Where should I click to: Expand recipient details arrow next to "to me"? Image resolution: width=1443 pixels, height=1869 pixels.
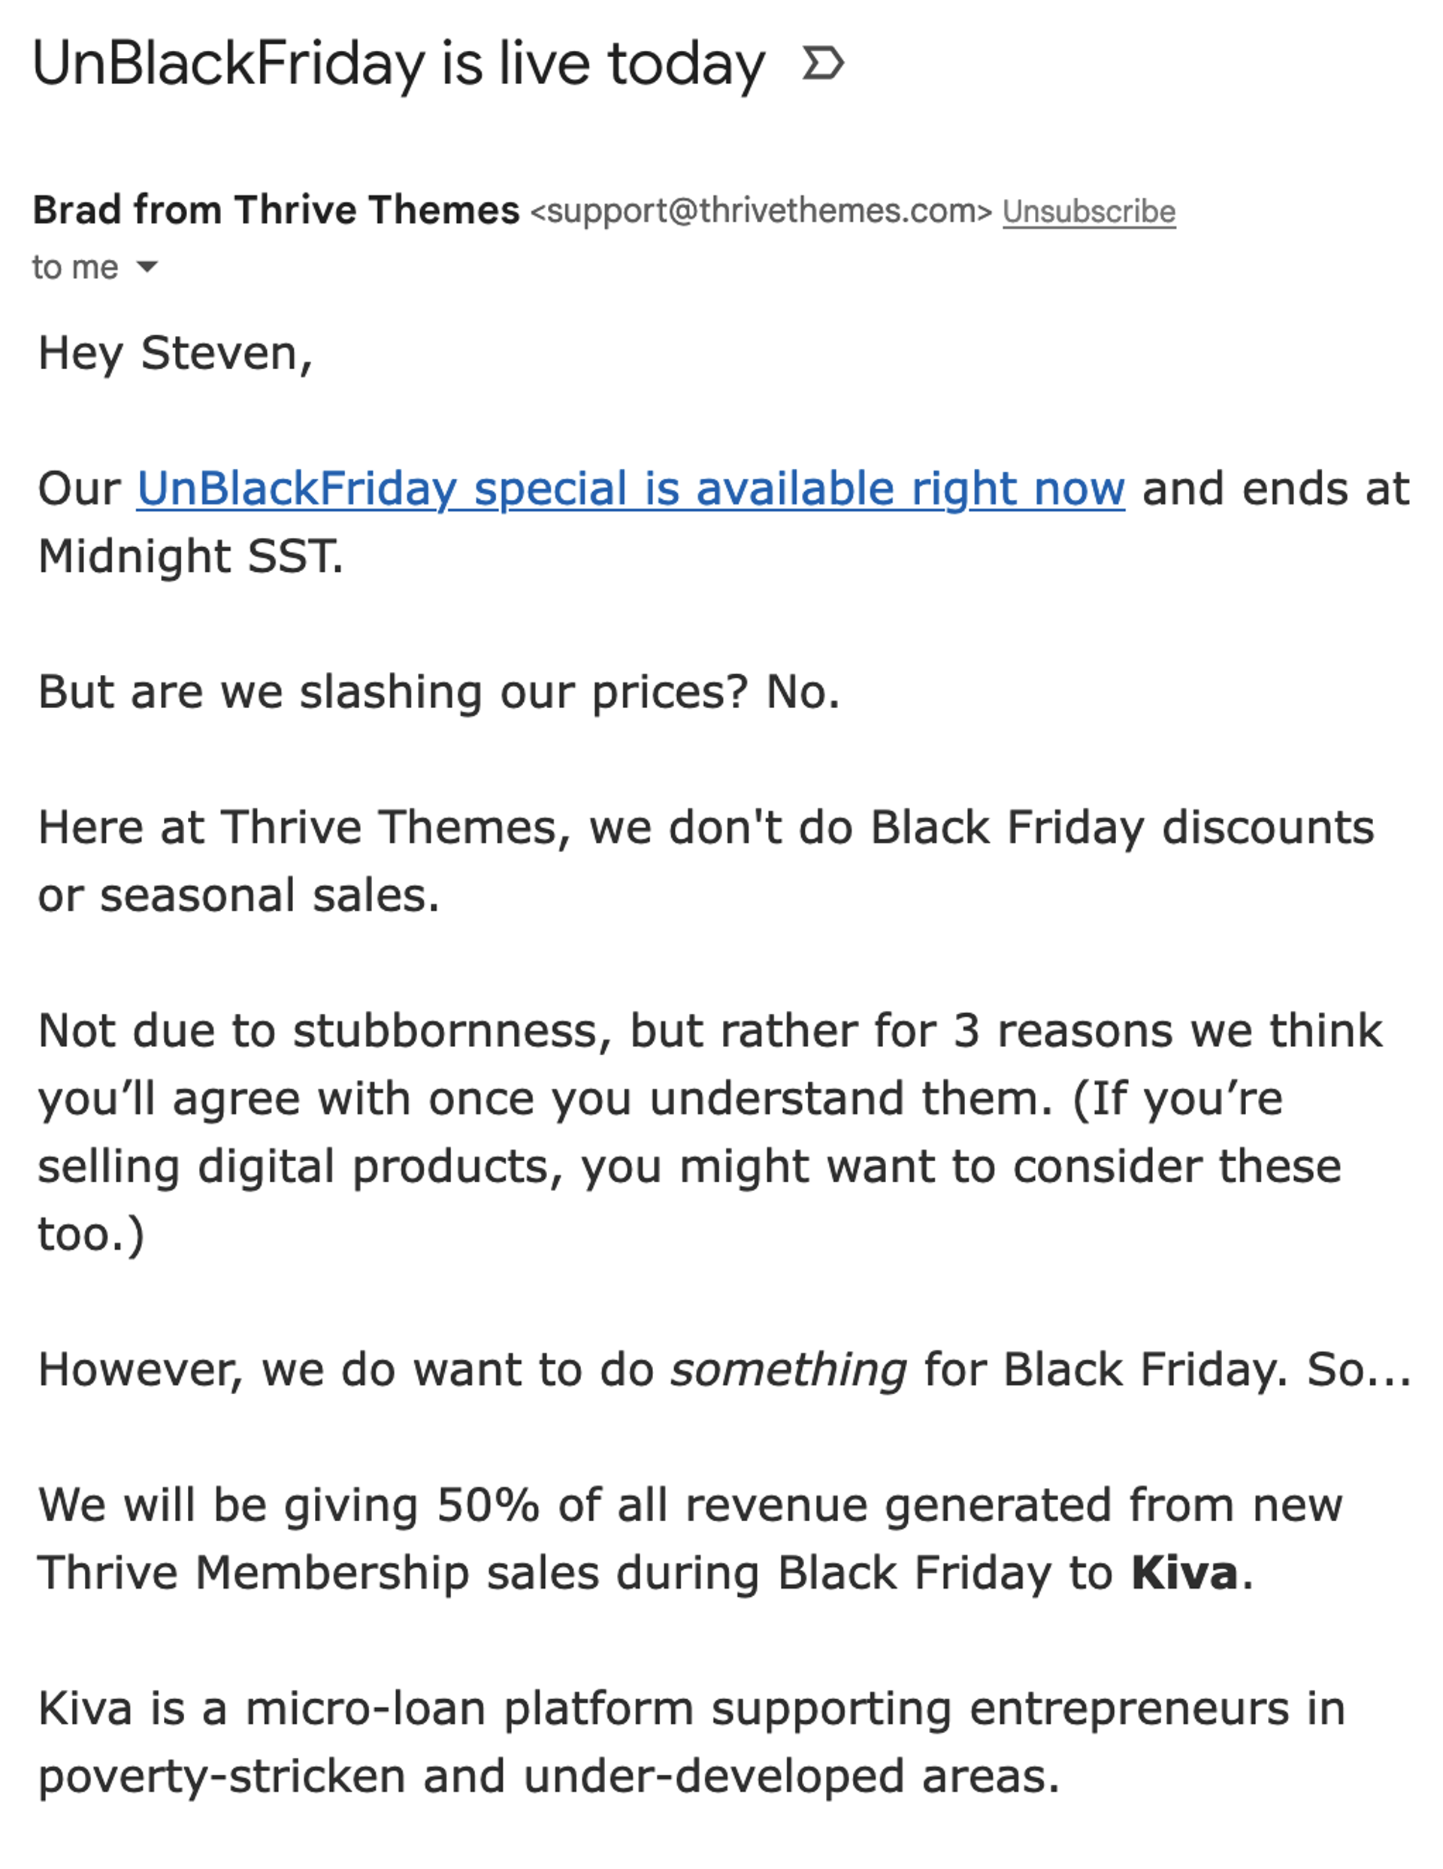point(147,267)
